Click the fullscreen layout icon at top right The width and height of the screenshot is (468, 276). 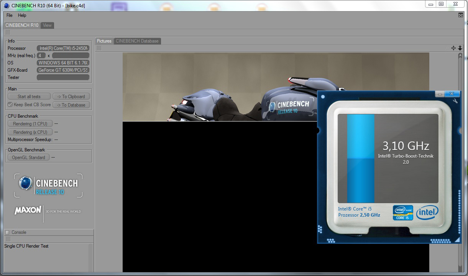tap(461, 15)
